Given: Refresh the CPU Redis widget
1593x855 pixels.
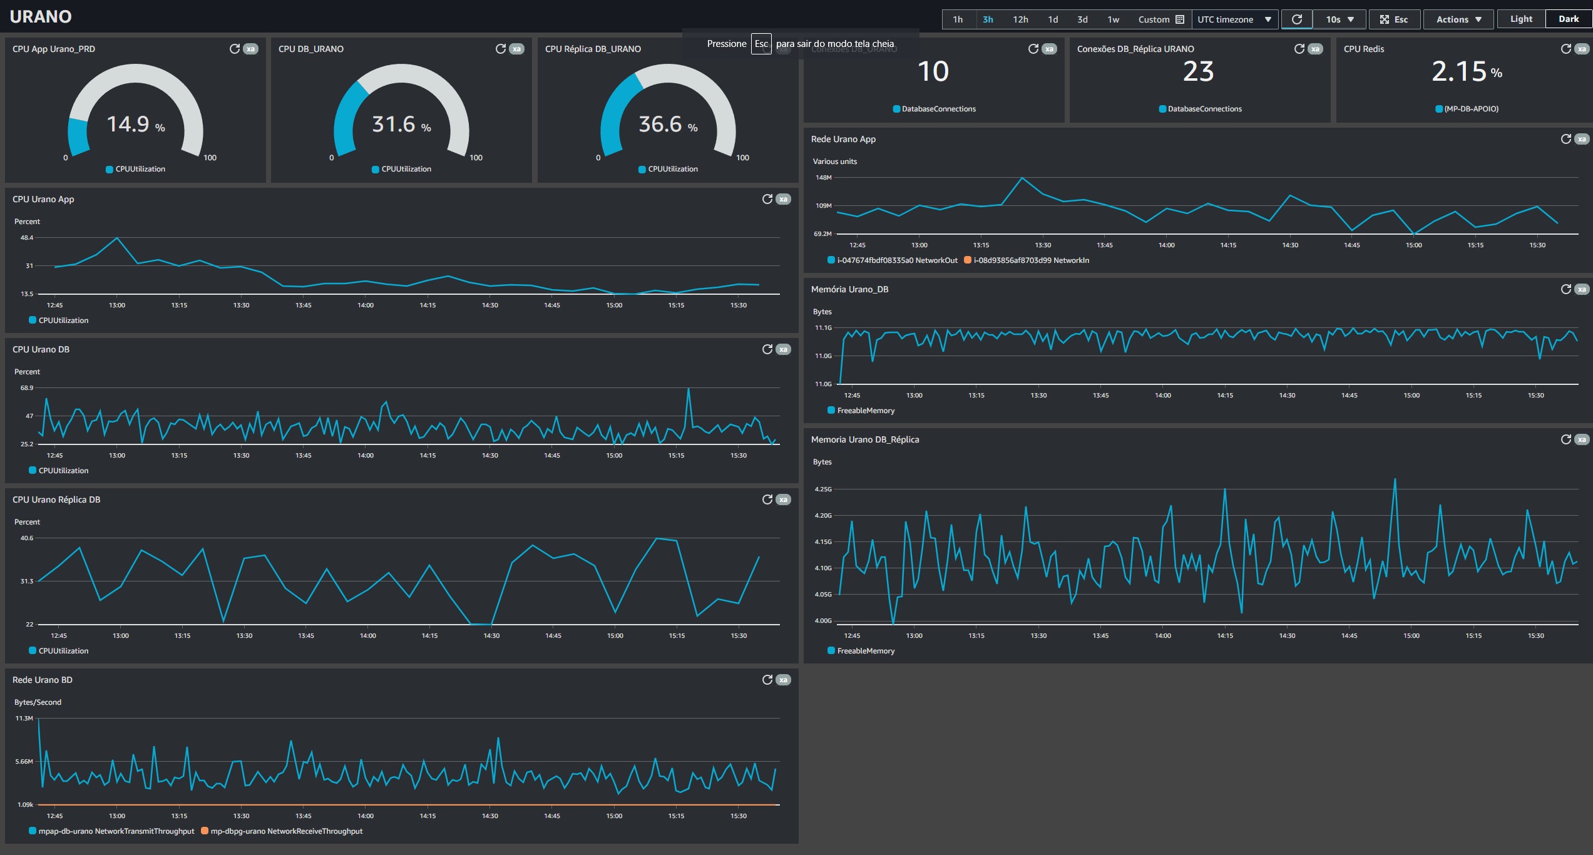Looking at the screenshot, I should (1566, 49).
